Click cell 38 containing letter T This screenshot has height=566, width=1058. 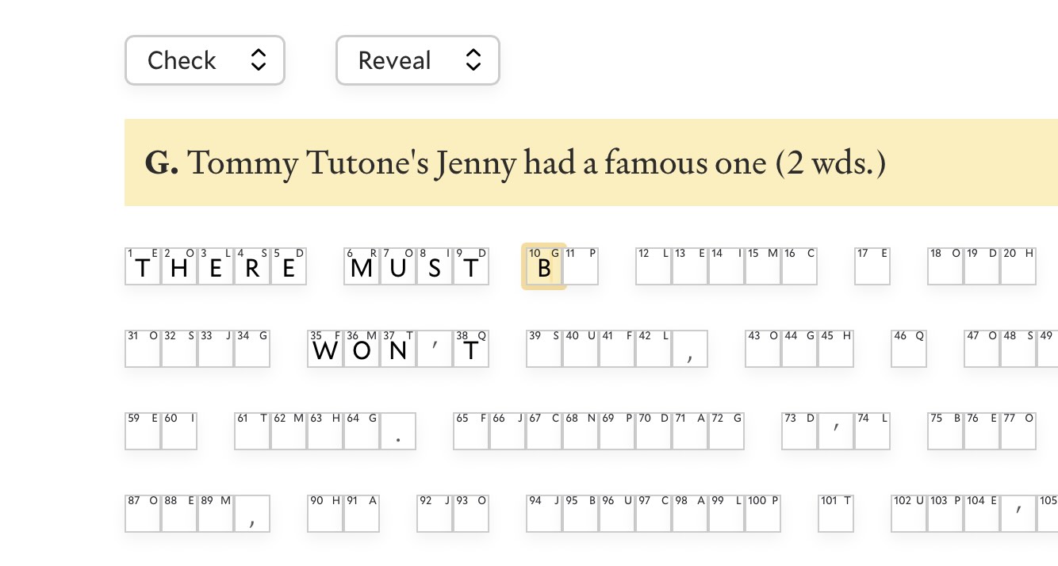point(470,349)
